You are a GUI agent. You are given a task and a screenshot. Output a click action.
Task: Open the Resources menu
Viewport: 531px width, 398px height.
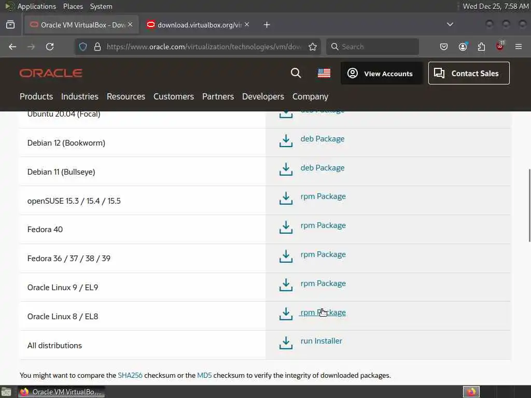point(126,96)
